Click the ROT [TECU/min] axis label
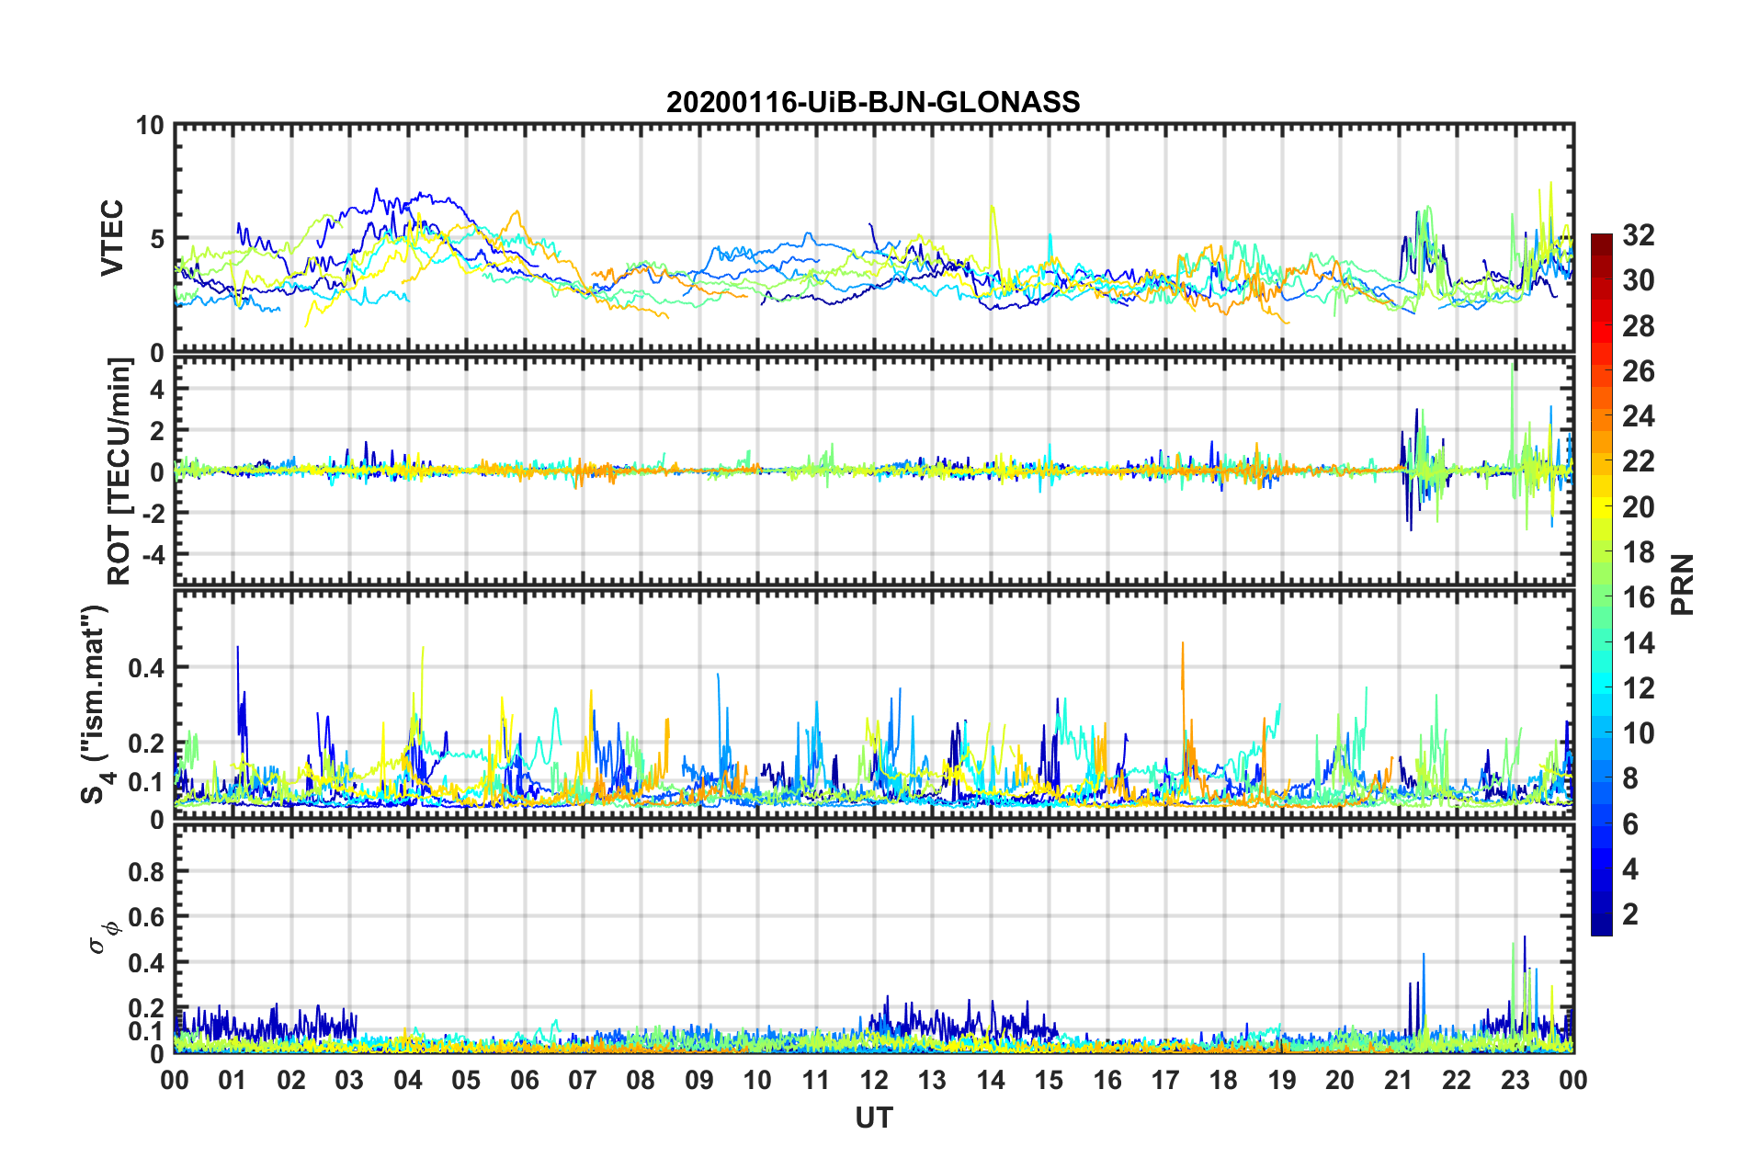The image size is (1748, 1169). [119, 471]
